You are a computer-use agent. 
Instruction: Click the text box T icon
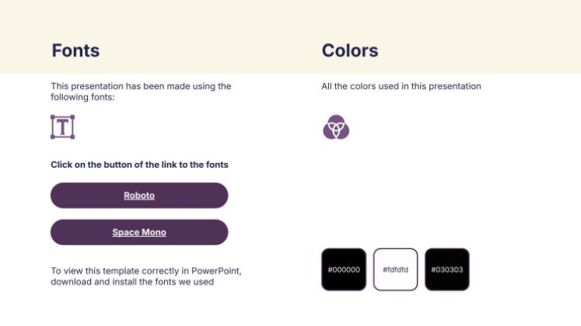[62, 127]
